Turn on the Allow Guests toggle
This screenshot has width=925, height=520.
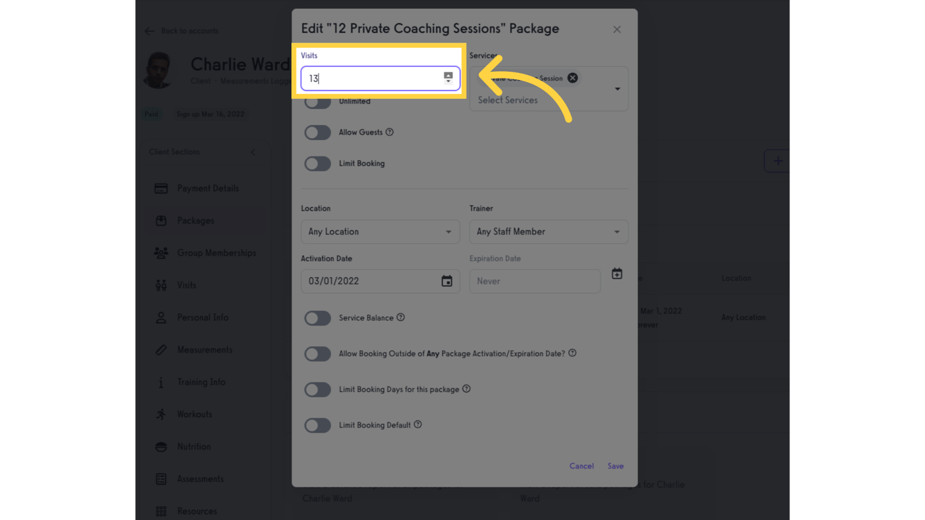click(318, 133)
